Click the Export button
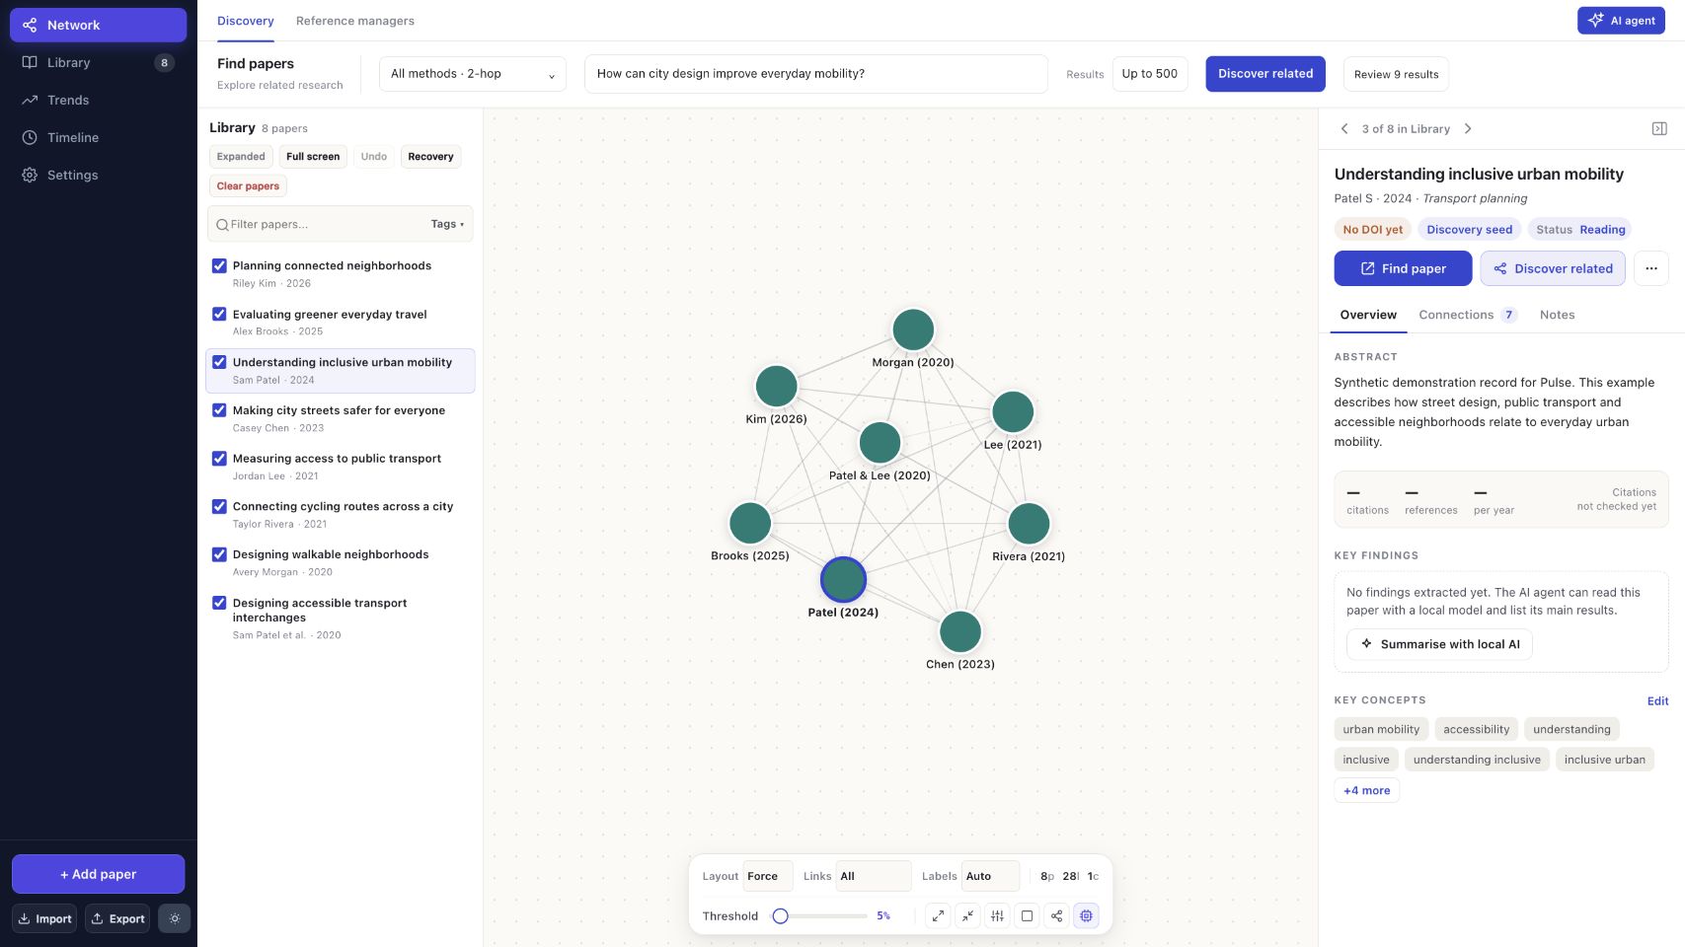 tap(117, 918)
